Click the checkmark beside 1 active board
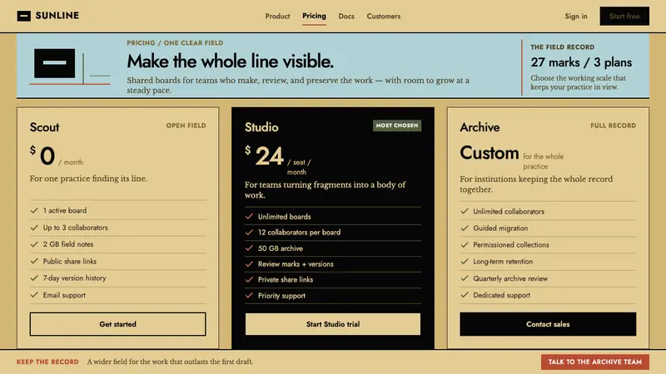 (34, 210)
